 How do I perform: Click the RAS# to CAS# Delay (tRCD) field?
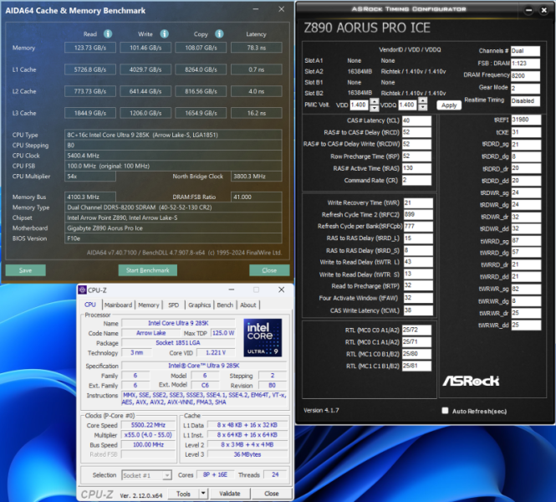point(416,132)
